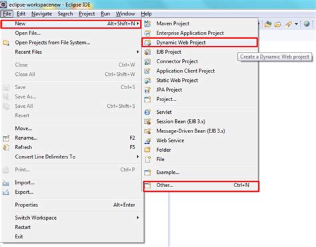The height and width of the screenshot is (247, 316).
Task: Open the Search menu
Action: pyautogui.click(x=65, y=14)
